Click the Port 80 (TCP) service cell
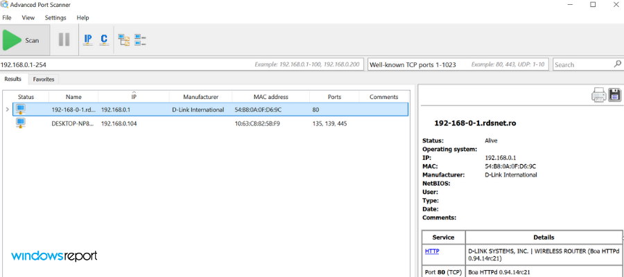624x277 pixels. pyautogui.click(x=443, y=272)
